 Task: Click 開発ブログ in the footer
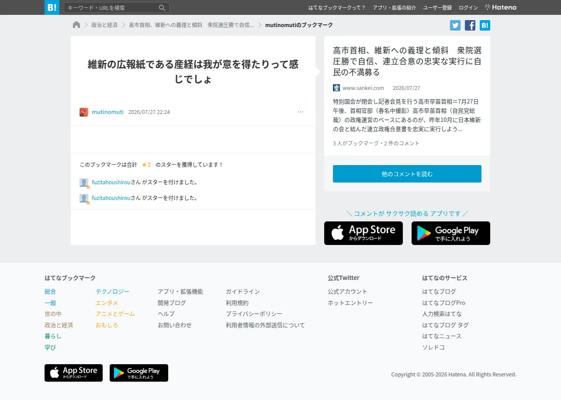[172, 303]
